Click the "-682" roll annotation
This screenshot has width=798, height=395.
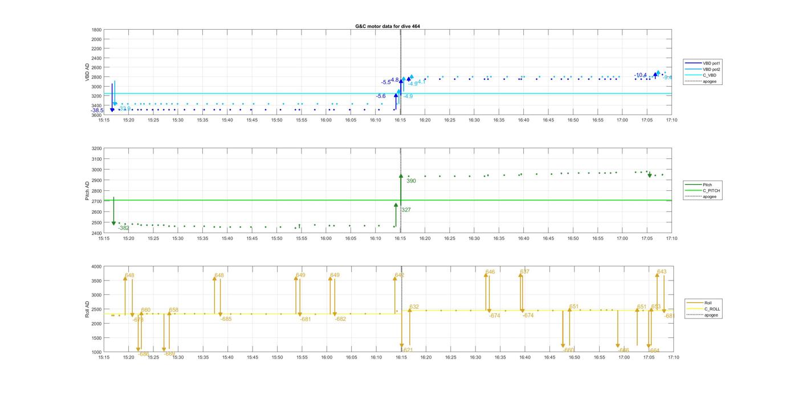coord(340,319)
